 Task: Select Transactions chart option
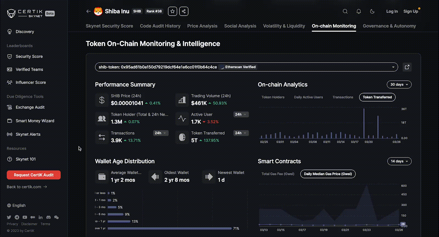pos(343,97)
